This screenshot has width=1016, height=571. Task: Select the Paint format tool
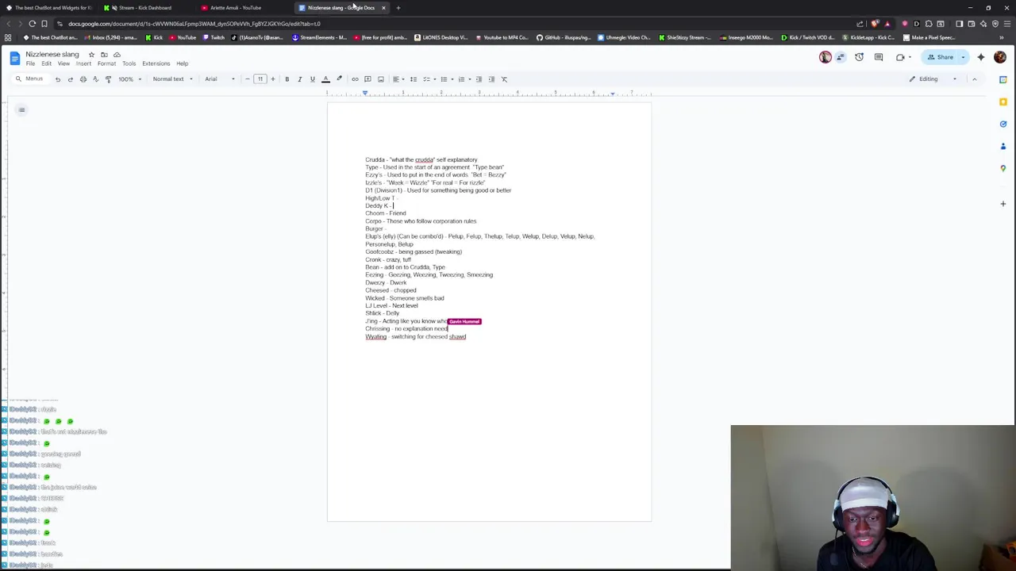pyautogui.click(x=108, y=79)
